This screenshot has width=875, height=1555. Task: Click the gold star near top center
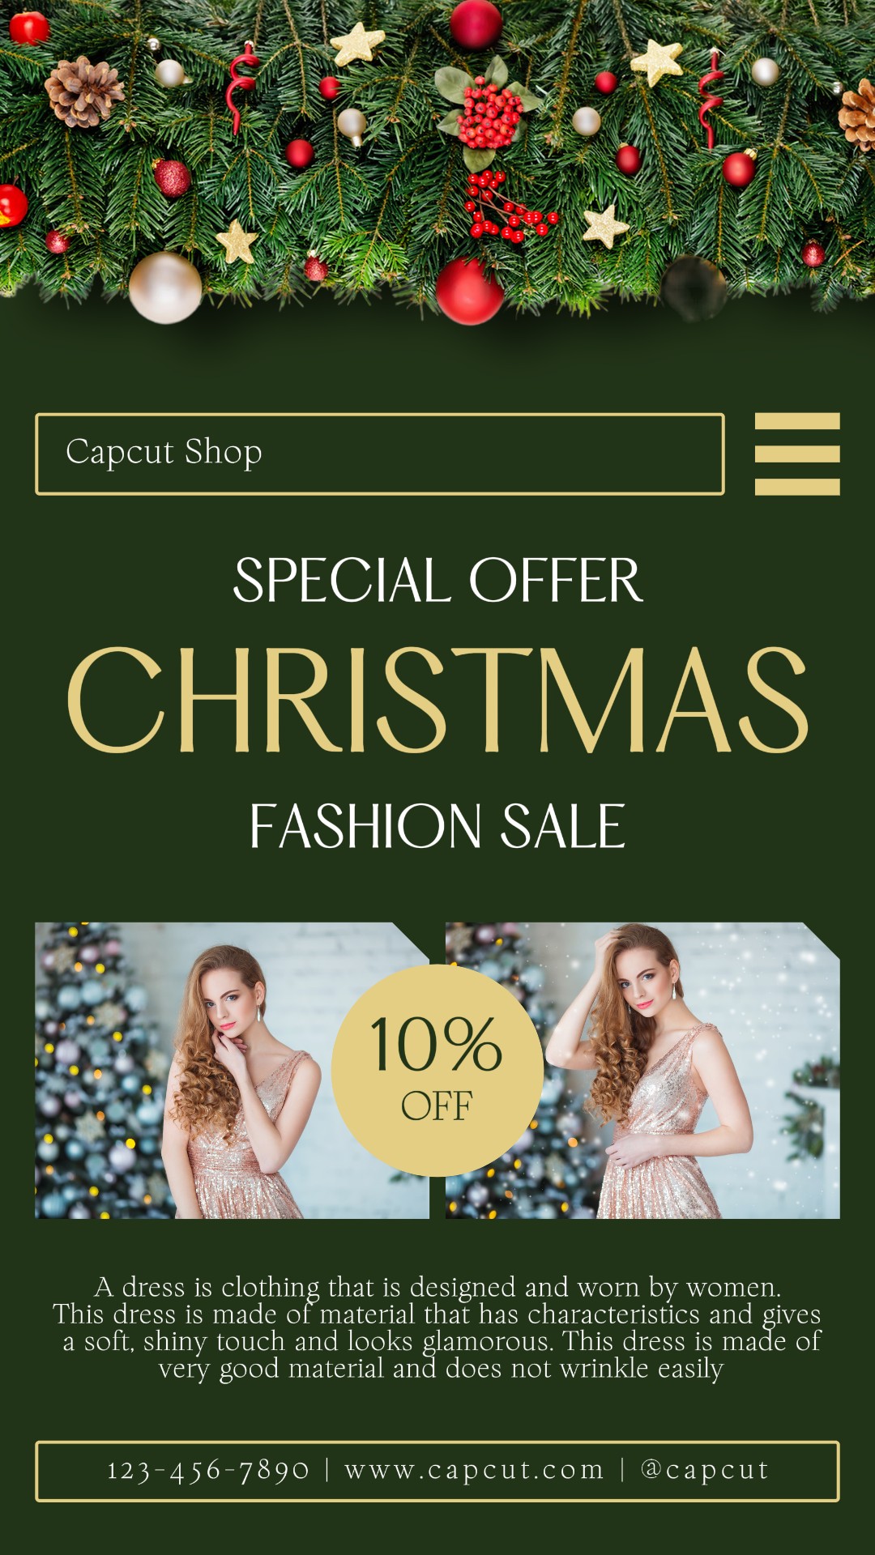tap(358, 44)
